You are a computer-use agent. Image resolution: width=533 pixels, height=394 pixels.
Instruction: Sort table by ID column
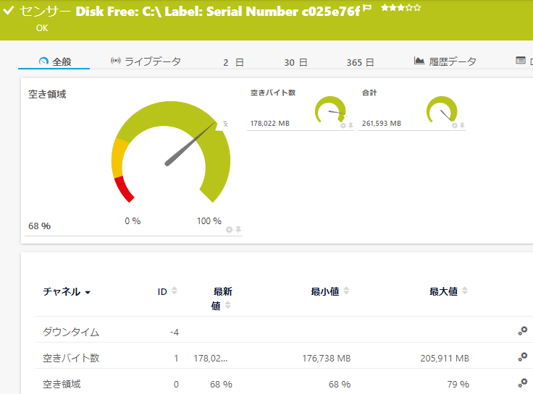(167, 291)
